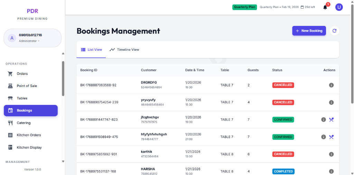This screenshot has width=354, height=175.
Task: Click the sidebar scrollbar thumb
Action: click(x=63, y=78)
